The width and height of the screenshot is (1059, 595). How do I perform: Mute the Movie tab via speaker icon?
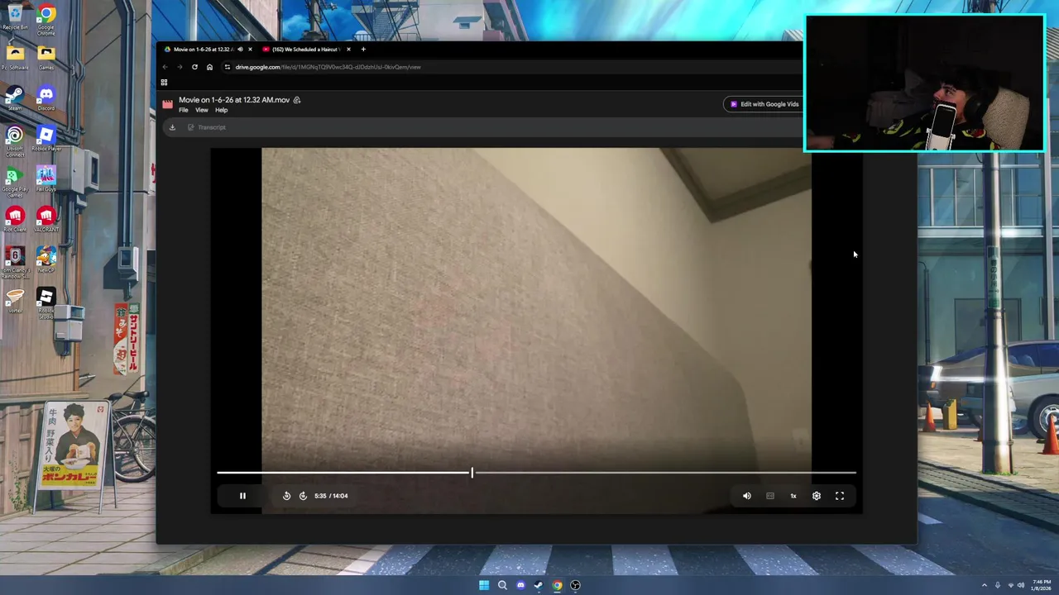pyautogui.click(x=240, y=50)
